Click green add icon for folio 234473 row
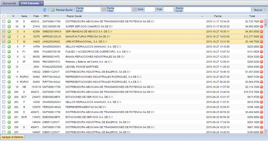The image size is (268, 141). (x=9, y=97)
